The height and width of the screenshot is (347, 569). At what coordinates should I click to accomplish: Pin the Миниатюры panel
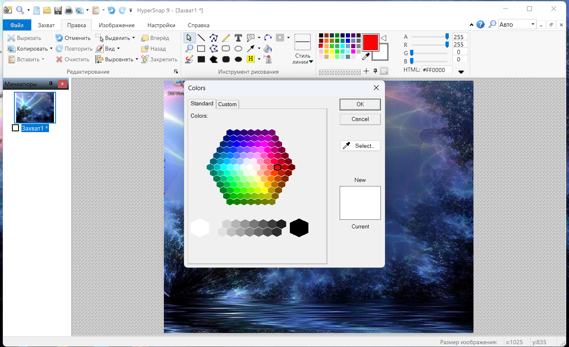(51, 84)
